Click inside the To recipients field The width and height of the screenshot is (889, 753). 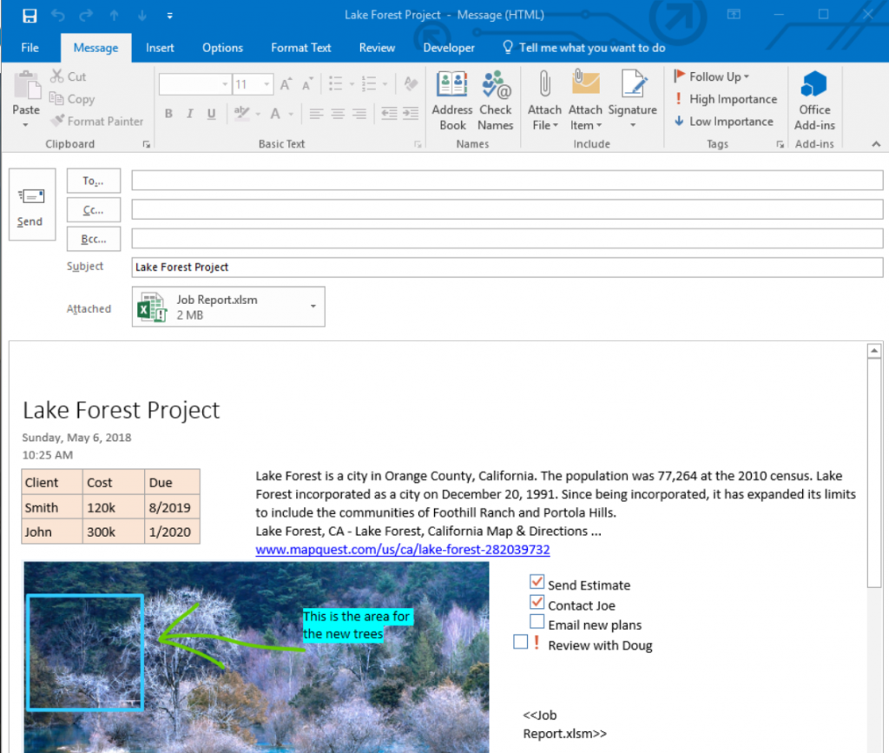click(x=506, y=181)
